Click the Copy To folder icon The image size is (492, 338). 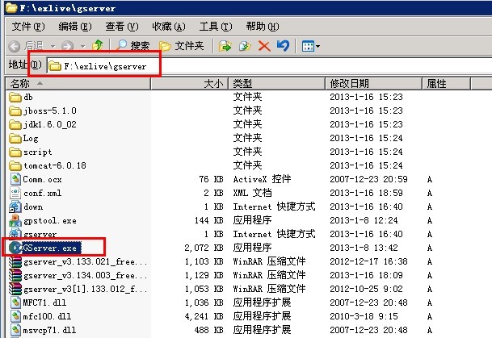(x=245, y=46)
